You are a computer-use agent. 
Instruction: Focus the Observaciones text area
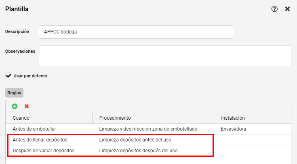(165, 56)
